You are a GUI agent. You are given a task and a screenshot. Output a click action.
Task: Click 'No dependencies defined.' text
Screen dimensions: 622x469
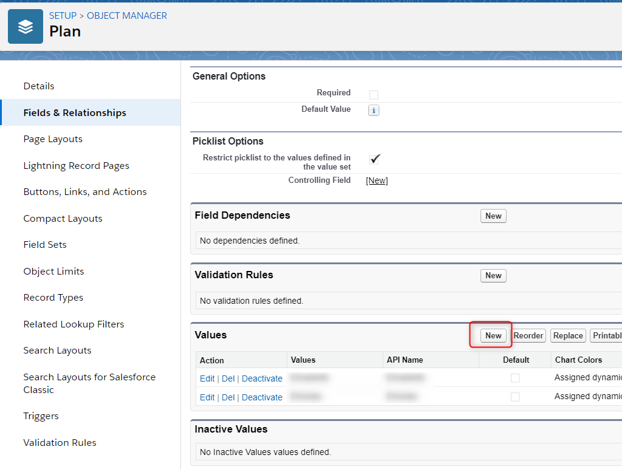(x=250, y=241)
